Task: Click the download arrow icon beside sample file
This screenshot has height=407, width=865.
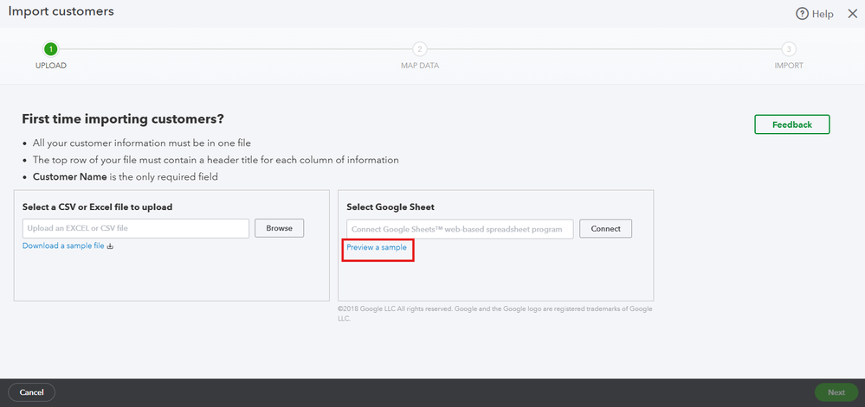Action: (x=110, y=246)
